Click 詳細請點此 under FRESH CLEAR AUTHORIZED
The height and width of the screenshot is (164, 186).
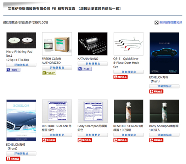[57, 68]
